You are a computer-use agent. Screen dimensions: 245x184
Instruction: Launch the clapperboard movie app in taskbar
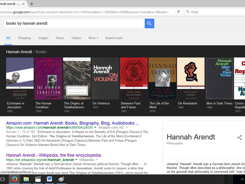38,179
